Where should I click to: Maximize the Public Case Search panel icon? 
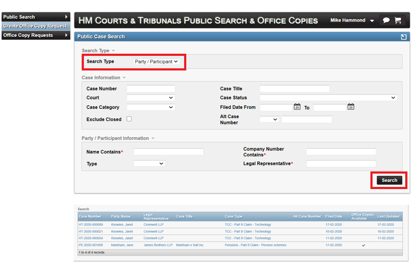pos(404,37)
